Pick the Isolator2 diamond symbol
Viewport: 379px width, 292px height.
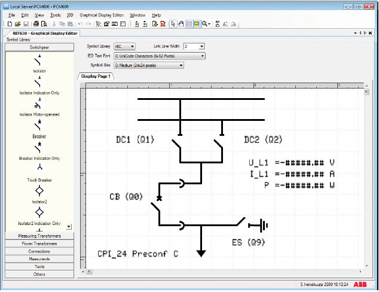39,191
